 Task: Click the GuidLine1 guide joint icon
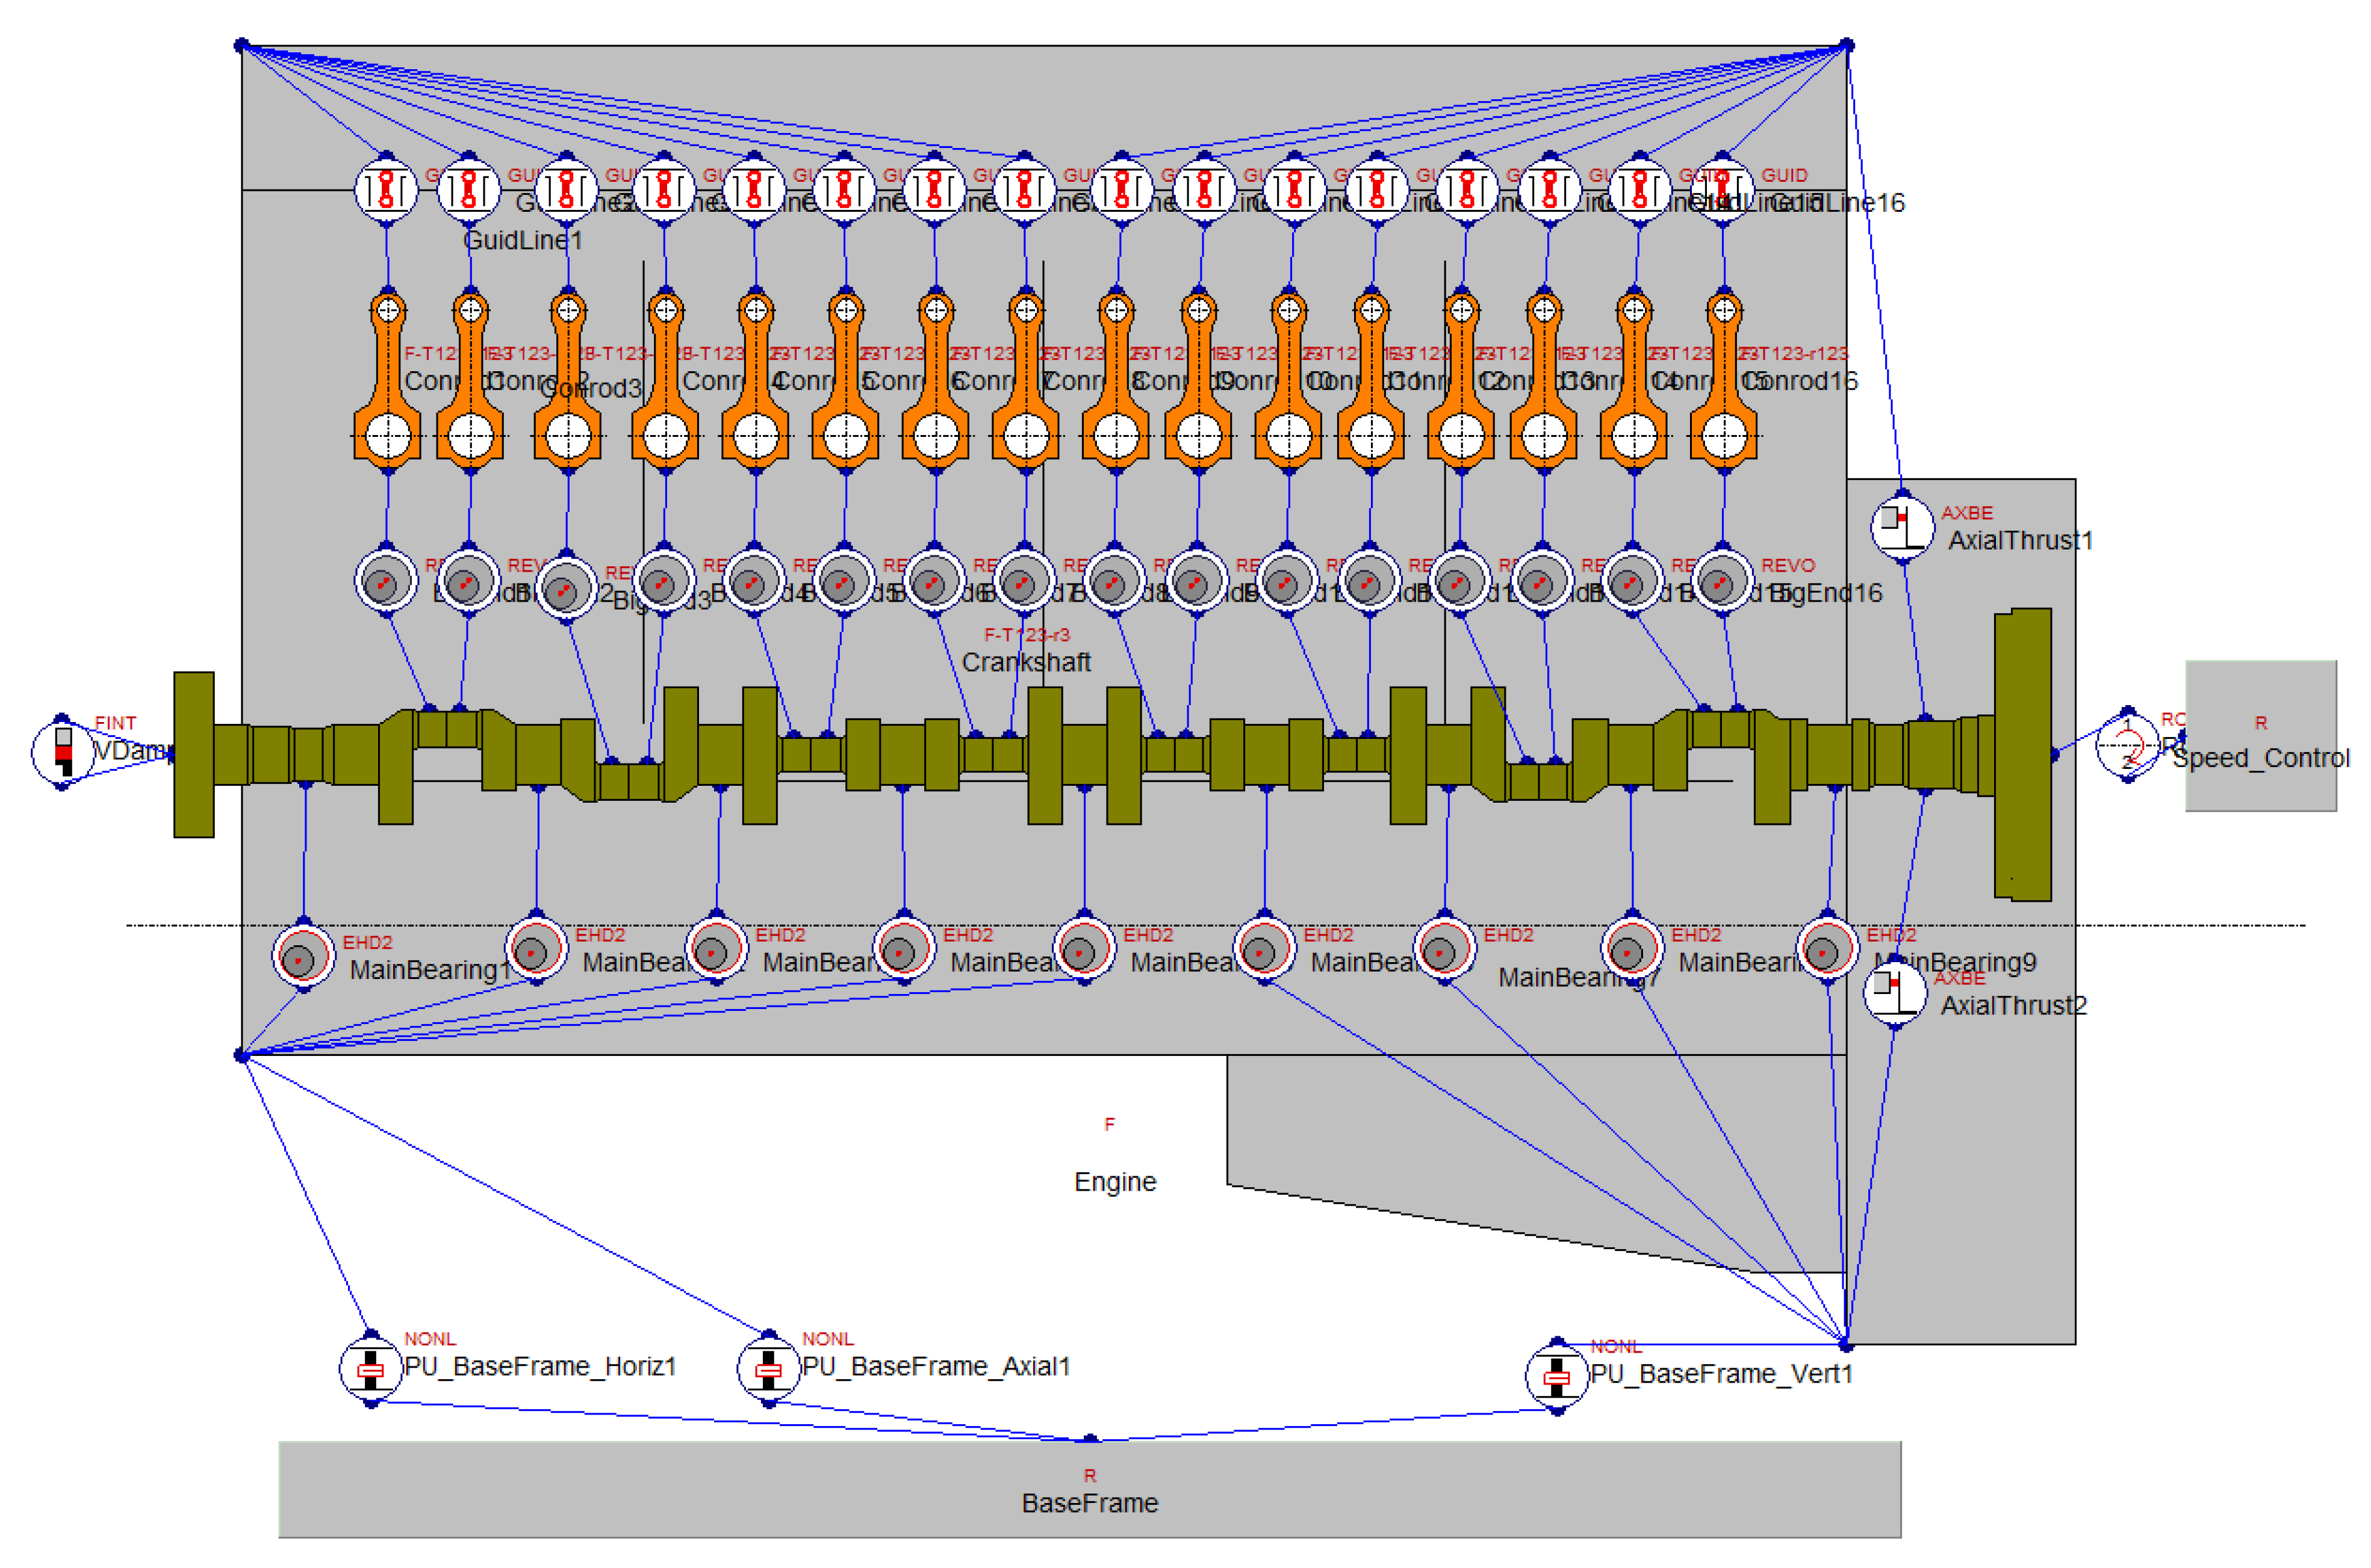point(386,189)
